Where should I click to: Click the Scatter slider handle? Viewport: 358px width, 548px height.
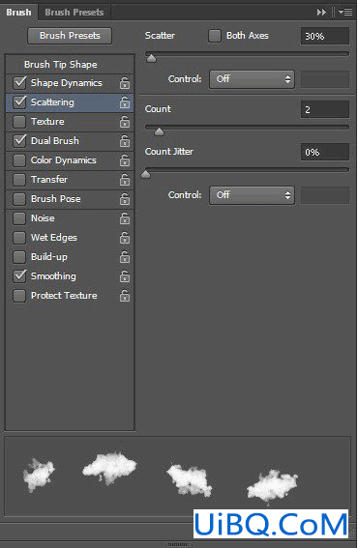click(x=151, y=58)
